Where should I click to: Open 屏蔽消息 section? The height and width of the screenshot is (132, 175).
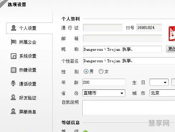(28, 112)
